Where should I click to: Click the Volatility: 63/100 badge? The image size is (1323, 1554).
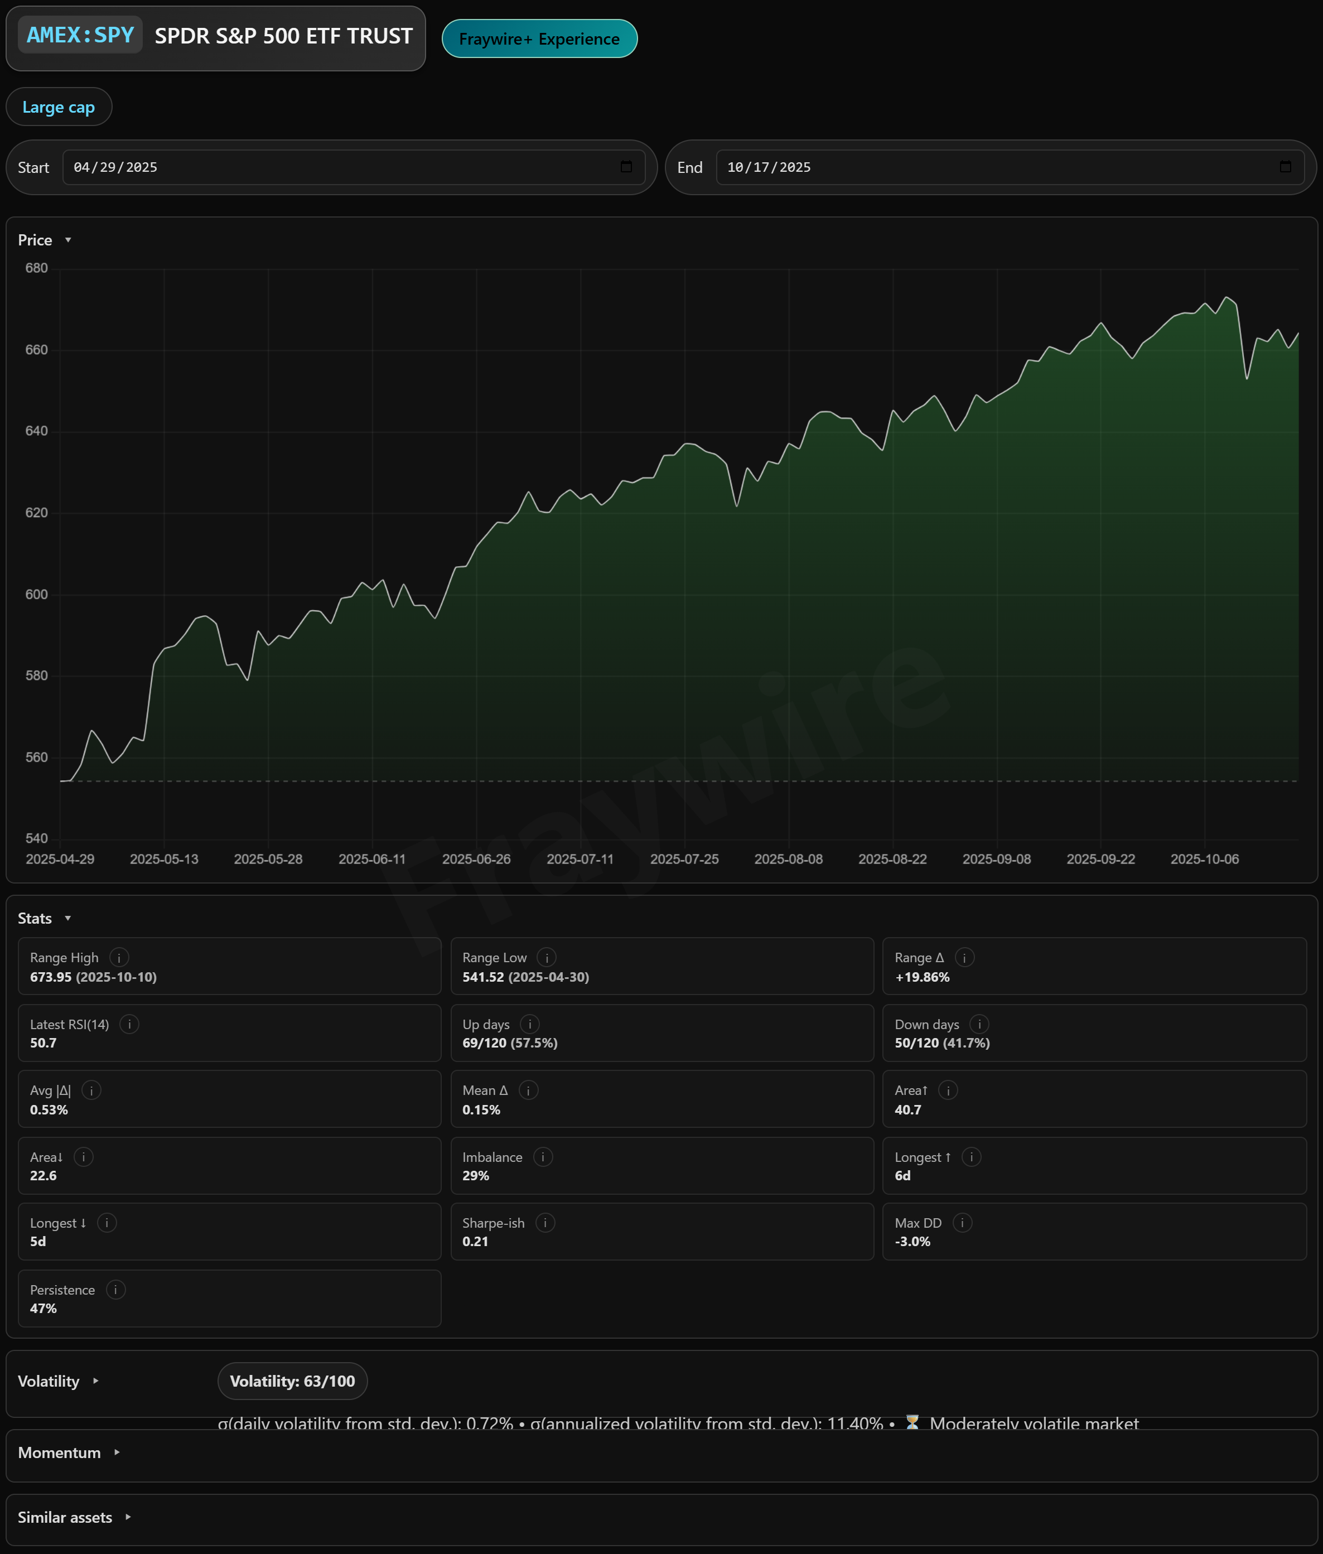coord(292,1381)
